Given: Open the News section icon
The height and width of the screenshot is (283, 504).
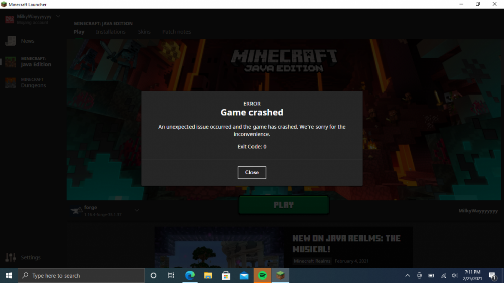Looking at the screenshot, I should coord(10,41).
